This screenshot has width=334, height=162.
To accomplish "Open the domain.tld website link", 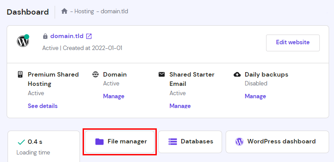I will click(67, 36).
